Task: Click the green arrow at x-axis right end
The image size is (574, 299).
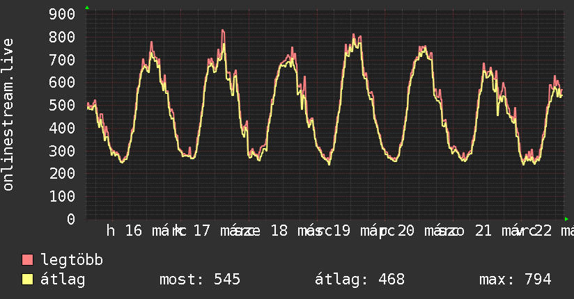Action: [x=567, y=218]
